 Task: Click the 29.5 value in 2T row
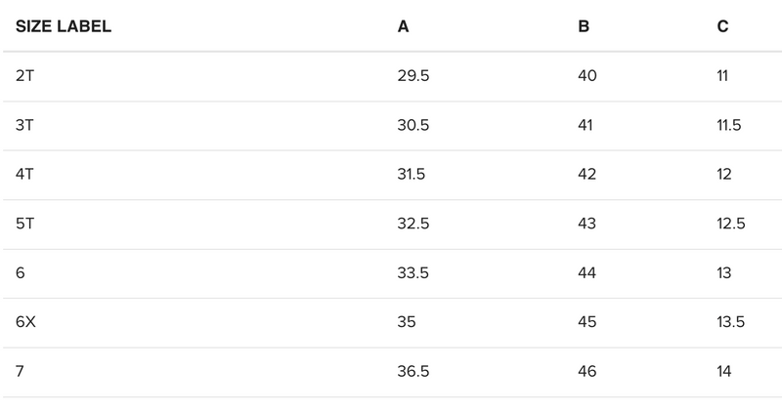click(413, 76)
